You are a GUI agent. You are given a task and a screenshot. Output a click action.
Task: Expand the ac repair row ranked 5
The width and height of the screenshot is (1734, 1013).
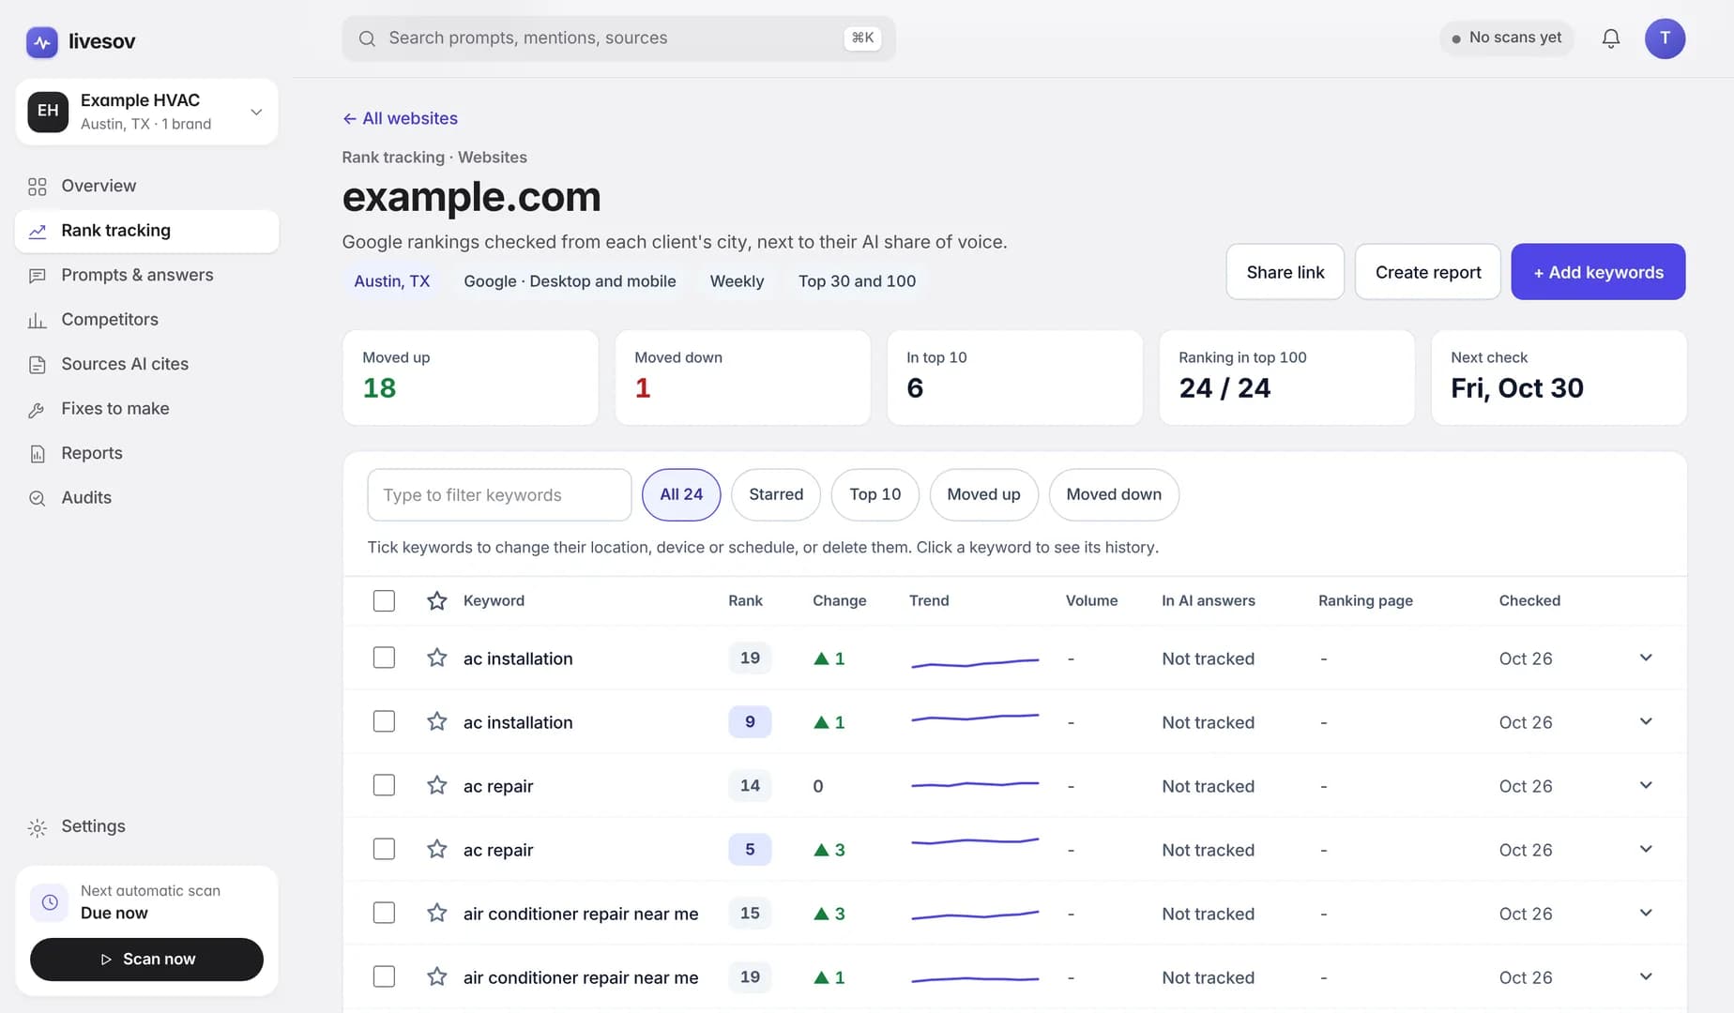point(1646,849)
